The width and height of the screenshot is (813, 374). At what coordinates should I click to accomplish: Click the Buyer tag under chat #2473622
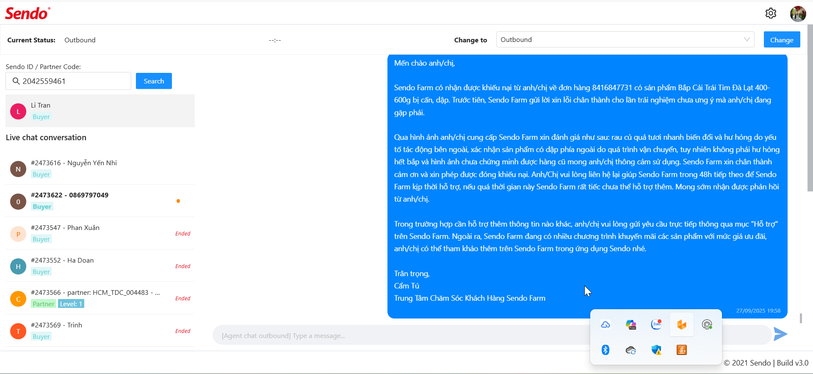tap(42, 207)
